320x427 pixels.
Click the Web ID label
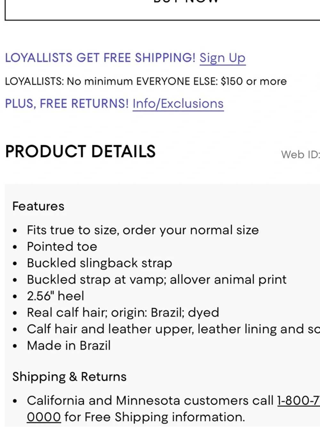tap(300, 155)
